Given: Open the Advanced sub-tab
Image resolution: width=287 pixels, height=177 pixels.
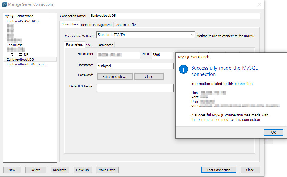Looking at the screenshot, I should pyautogui.click(x=106, y=45).
